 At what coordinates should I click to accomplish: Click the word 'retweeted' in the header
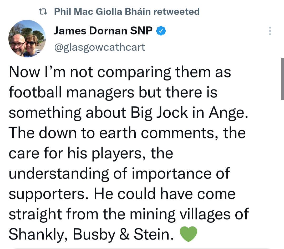177,12
